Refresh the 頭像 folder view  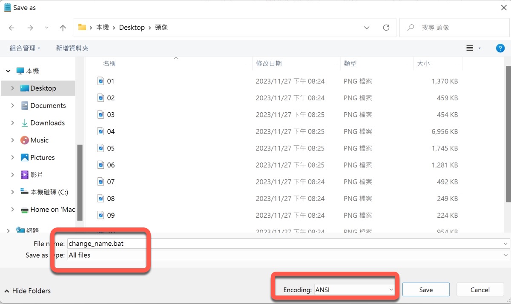[x=386, y=28]
